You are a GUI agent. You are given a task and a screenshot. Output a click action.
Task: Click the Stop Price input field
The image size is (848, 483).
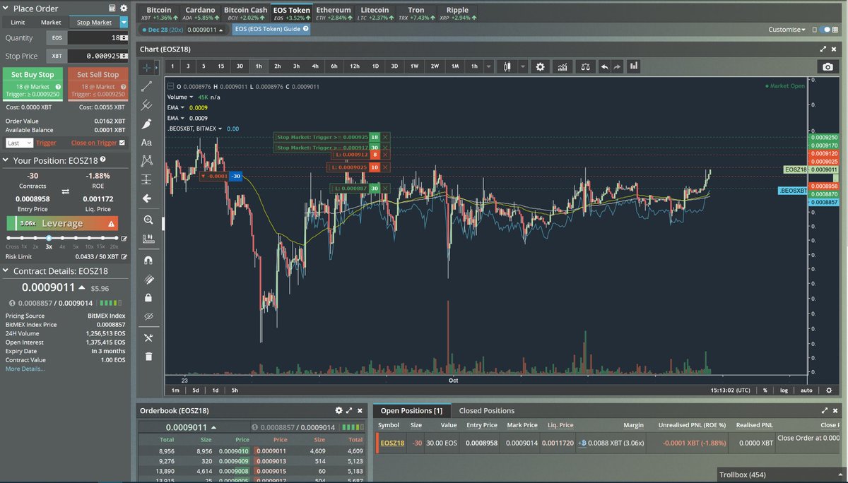(x=98, y=55)
